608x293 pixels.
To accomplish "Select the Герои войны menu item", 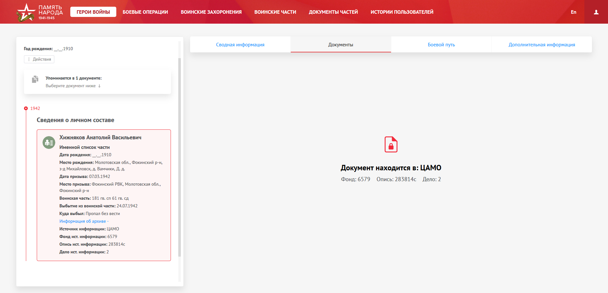I will click(x=93, y=12).
